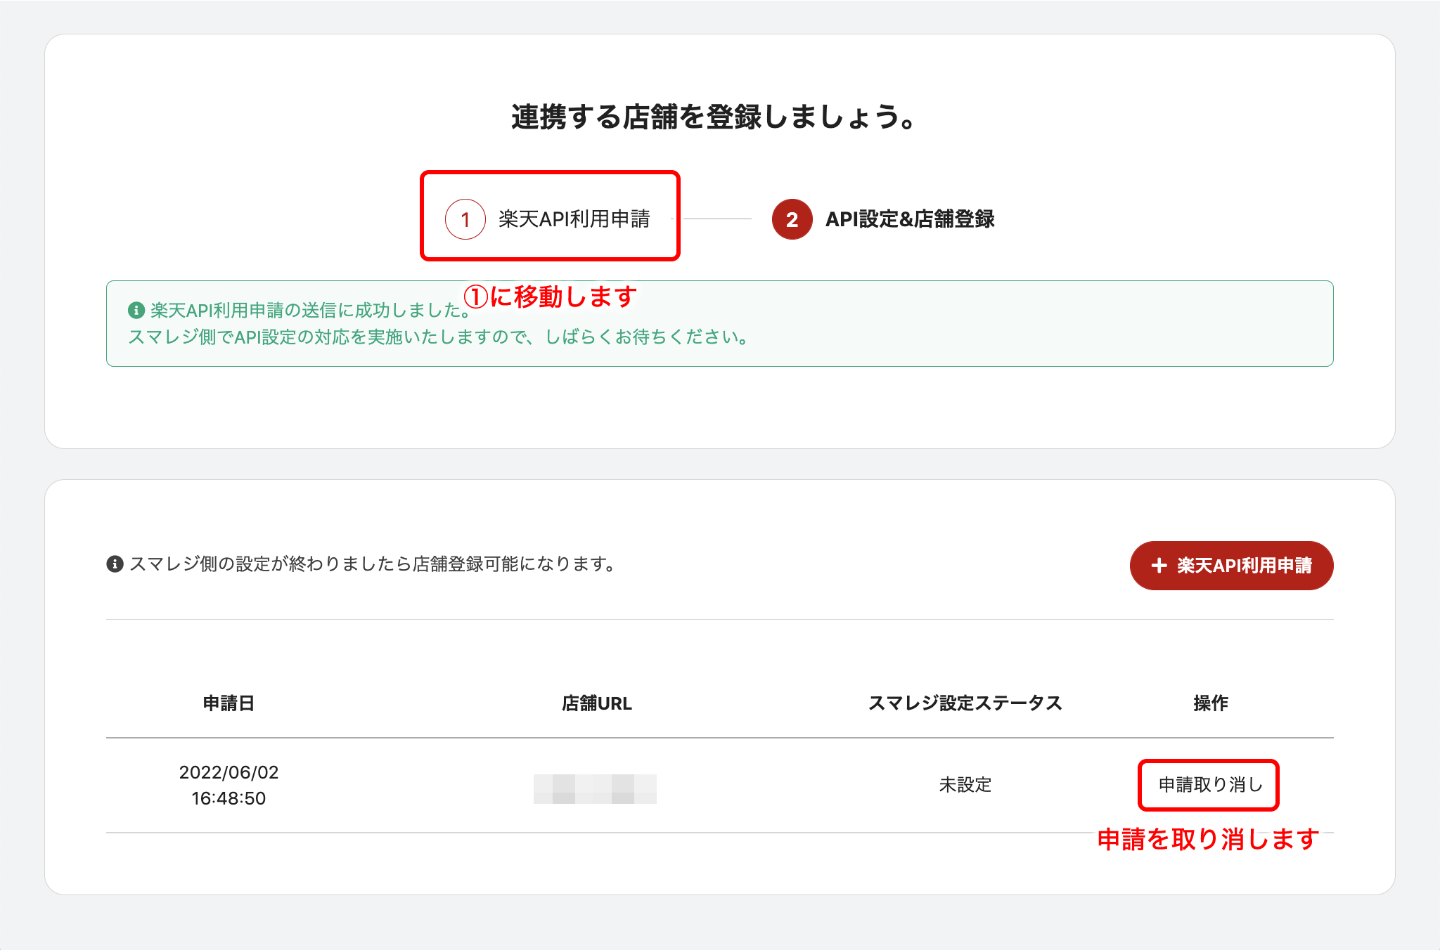Viewport: 1440px width, 950px height.
Task: Click 申請取り消し to cancel the application
Action: click(1209, 785)
